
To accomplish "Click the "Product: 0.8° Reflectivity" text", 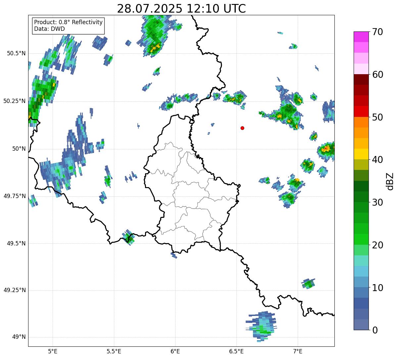I will tap(69, 23).
